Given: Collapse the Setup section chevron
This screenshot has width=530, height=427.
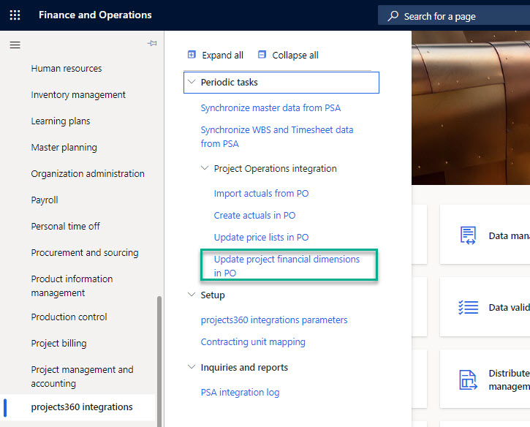Looking at the screenshot, I should click(192, 295).
